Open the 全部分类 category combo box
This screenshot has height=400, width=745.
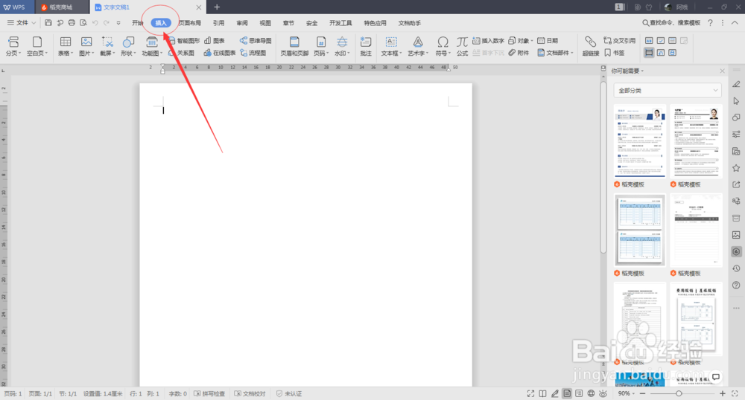click(x=668, y=90)
